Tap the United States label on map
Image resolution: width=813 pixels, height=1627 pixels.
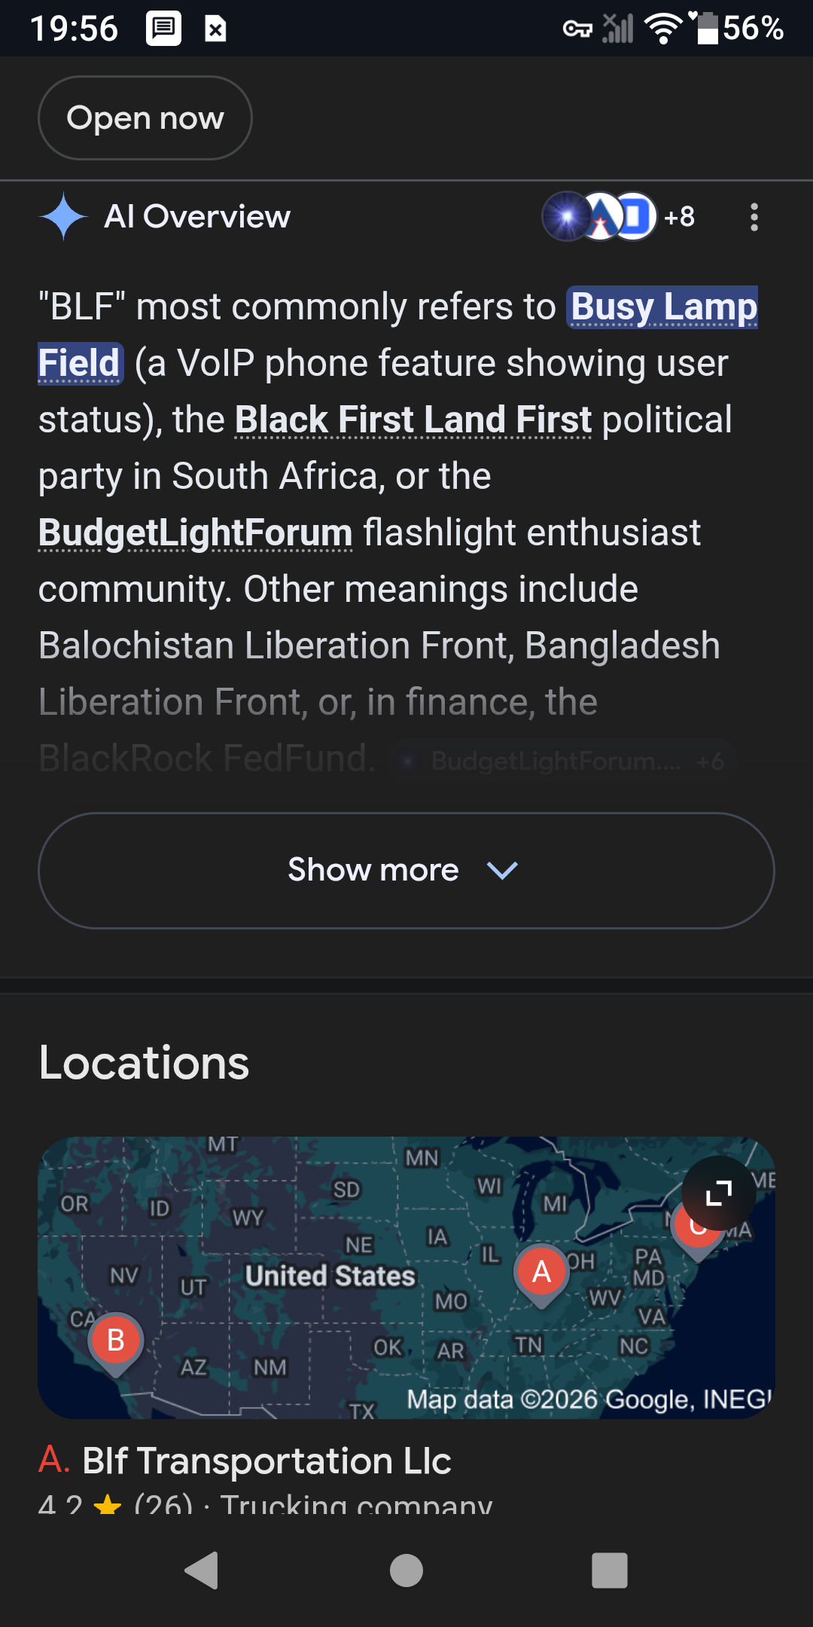[330, 1276]
